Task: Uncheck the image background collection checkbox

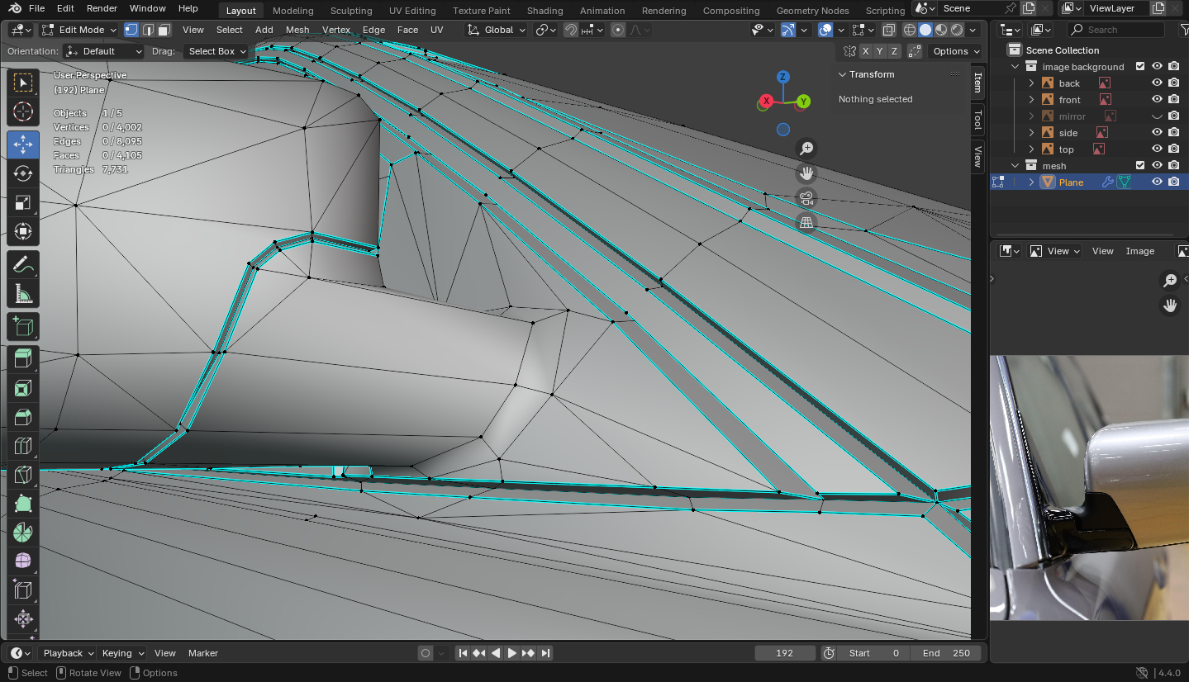Action: point(1140,67)
